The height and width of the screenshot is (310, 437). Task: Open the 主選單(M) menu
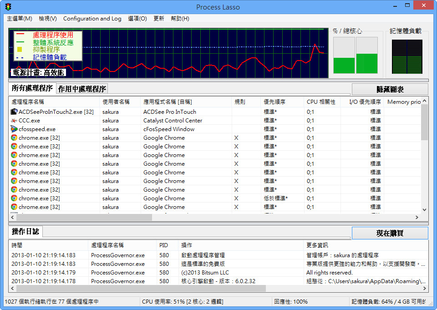20,18
